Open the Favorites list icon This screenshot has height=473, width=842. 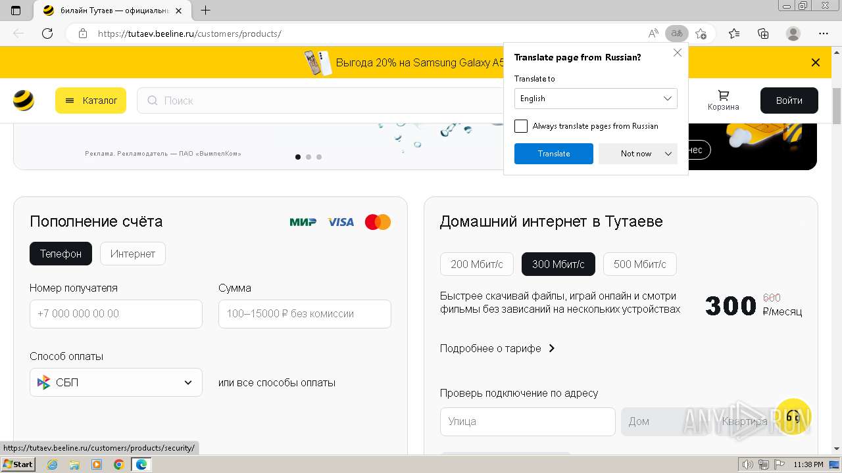pos(734,34)
